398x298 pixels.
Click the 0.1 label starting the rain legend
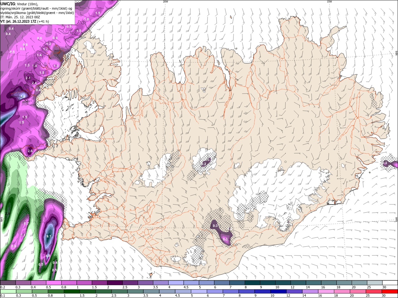coord(2,296)
